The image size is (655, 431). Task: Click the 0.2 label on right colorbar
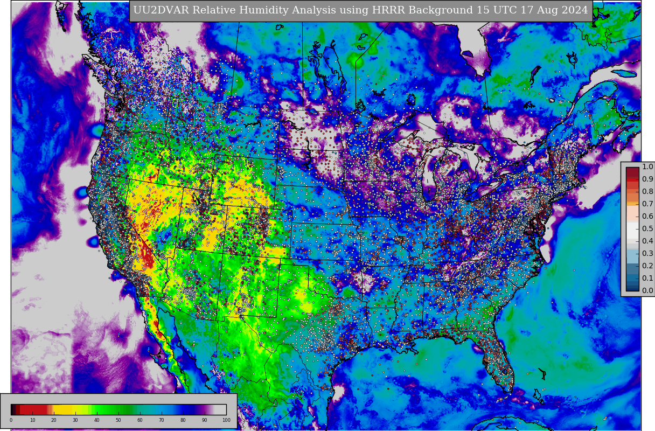[647, 266]
